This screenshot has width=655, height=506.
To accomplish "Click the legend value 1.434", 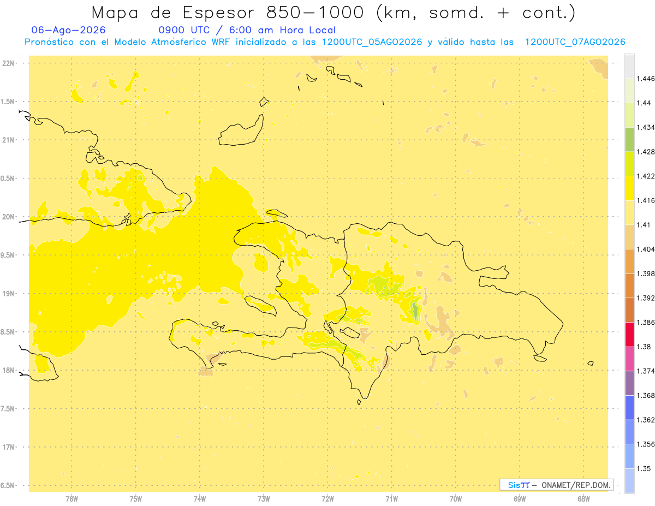I will [x=646, y=127].
